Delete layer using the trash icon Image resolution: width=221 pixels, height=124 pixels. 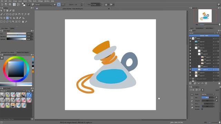219,83
